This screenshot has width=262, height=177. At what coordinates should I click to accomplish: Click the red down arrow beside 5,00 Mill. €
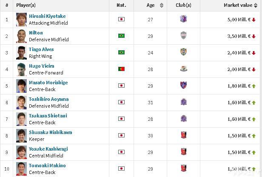coord(253,20)
